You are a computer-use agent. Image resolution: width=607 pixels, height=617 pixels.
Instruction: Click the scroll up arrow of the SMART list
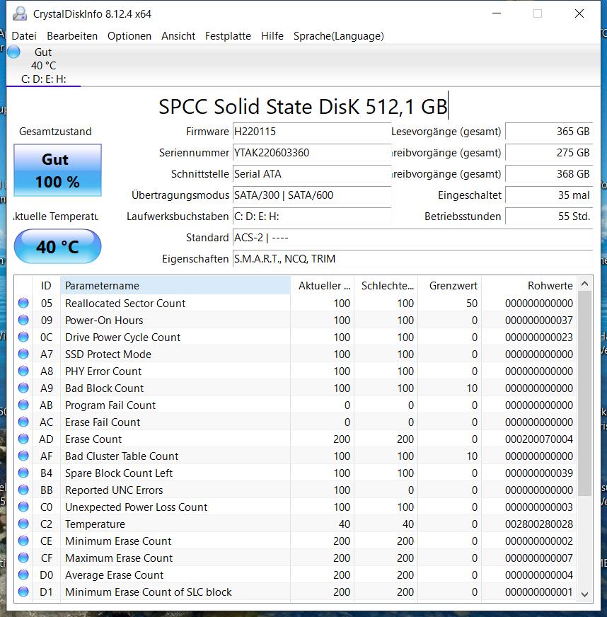pyautogui.click(x=584, y=284)
